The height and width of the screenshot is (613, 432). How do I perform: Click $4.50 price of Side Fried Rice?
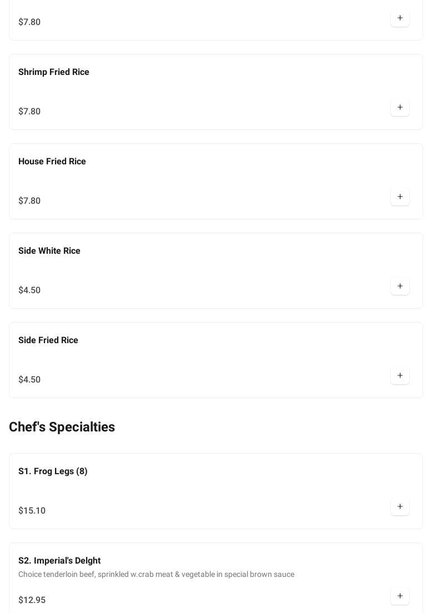(29, 380)
